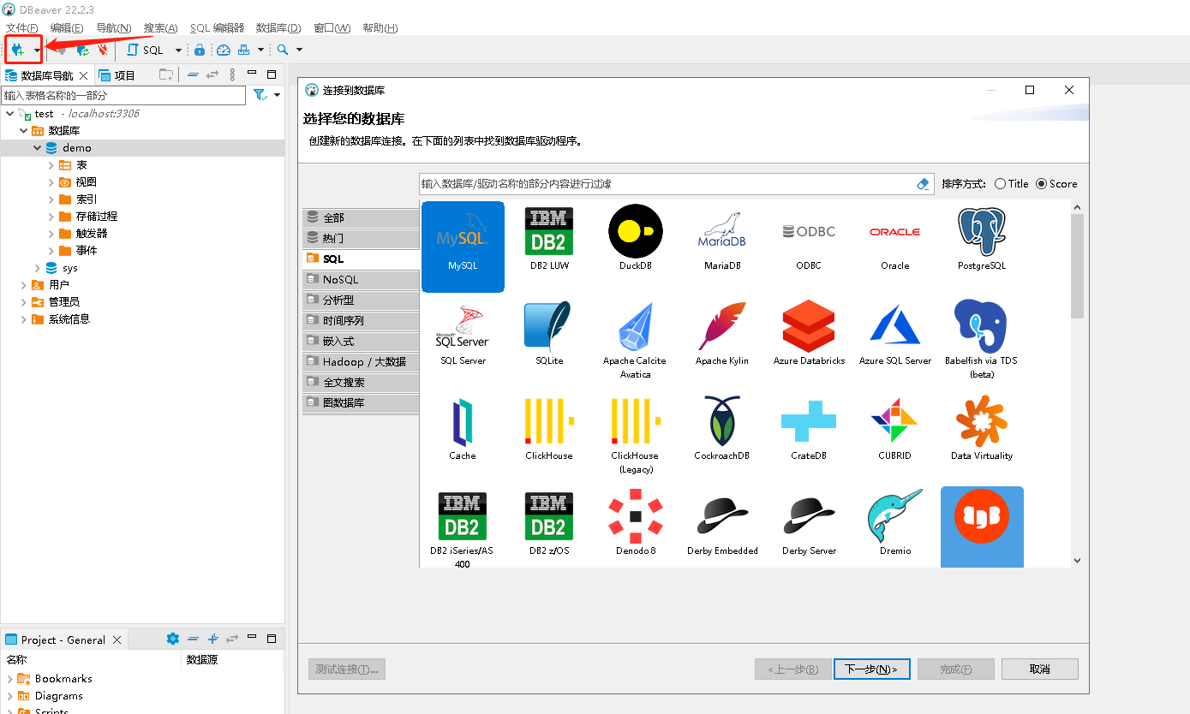Open the 编辑 menu
This screenshot has width=1190, height=714.
click(67, 28)
